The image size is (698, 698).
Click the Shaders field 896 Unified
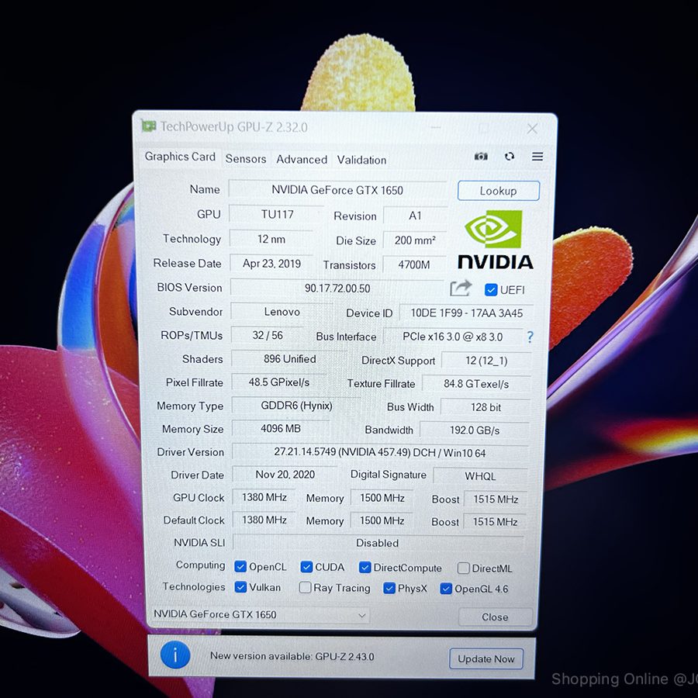point(289,359)
